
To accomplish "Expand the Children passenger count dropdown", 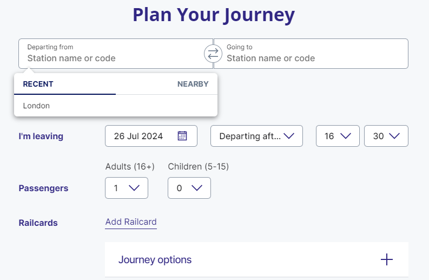I will click(x=189, y=188).
